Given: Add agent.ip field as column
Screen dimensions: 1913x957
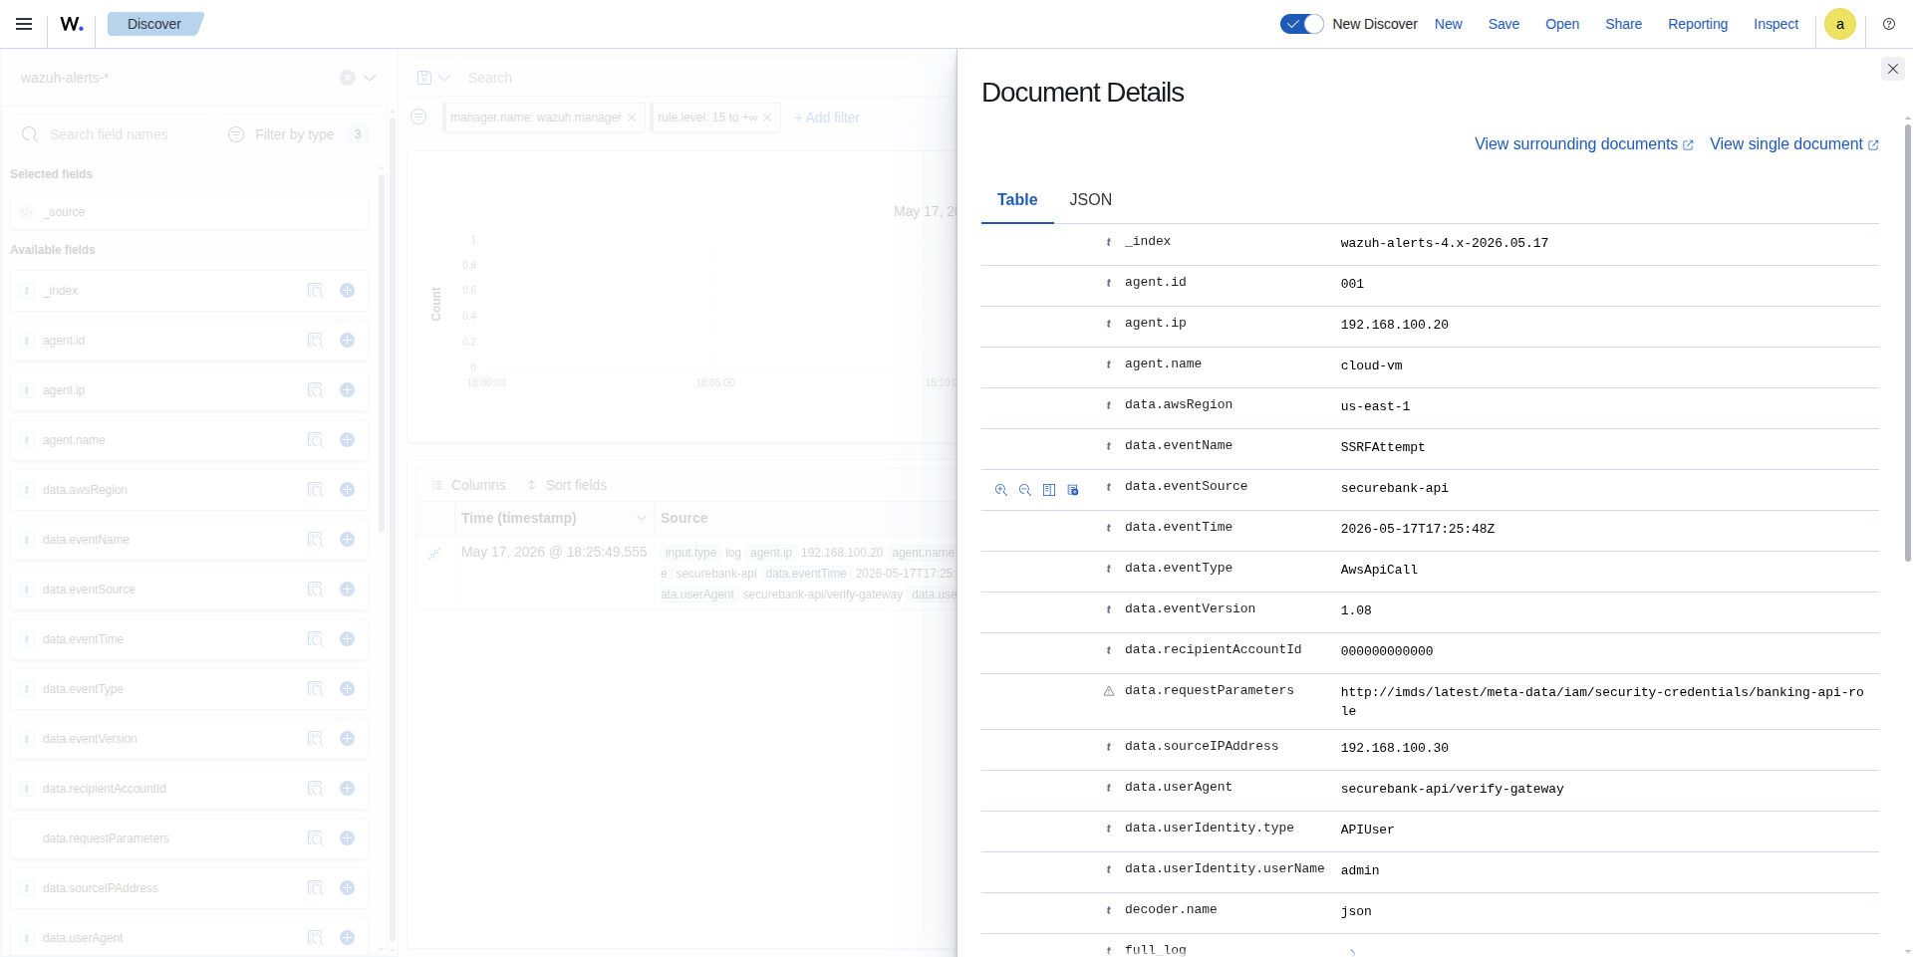Looking at the screenshot, I should [347, 390].
